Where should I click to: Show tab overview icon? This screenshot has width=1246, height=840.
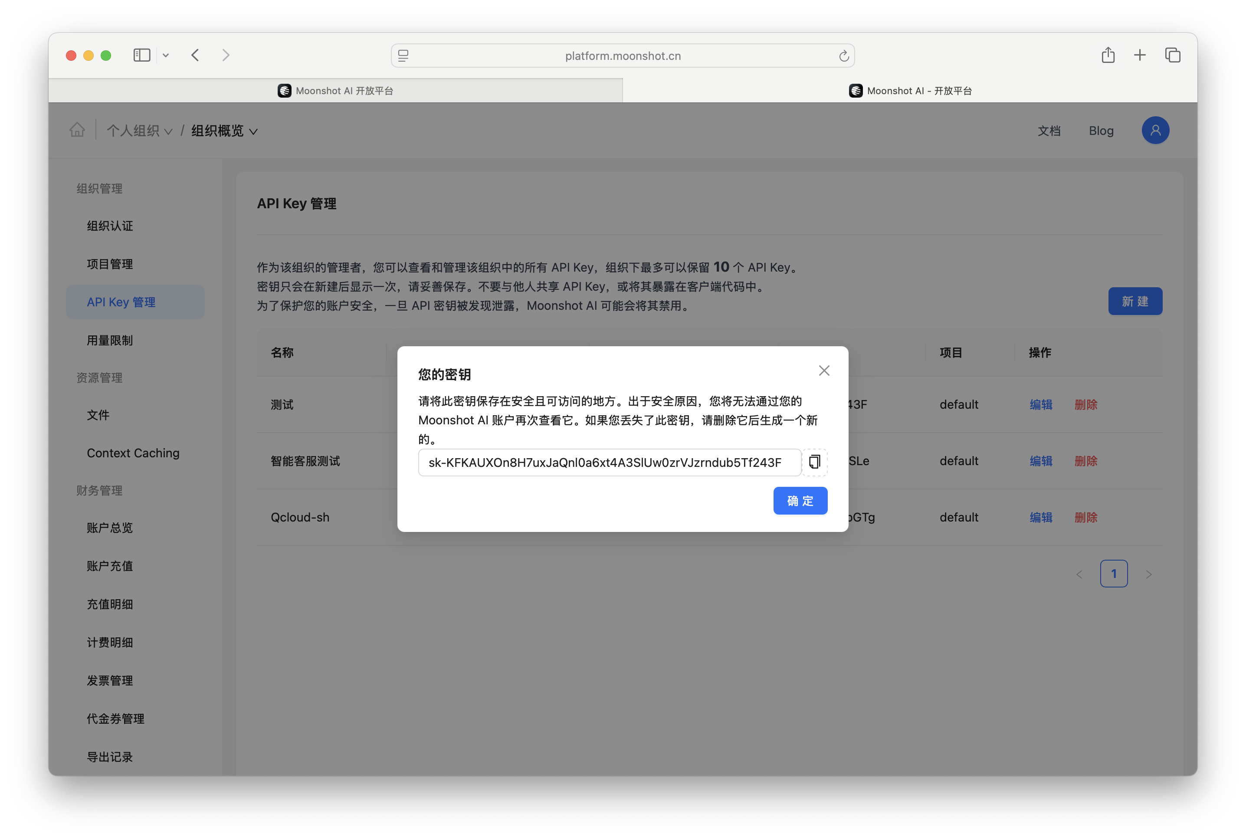point(1173,55)
